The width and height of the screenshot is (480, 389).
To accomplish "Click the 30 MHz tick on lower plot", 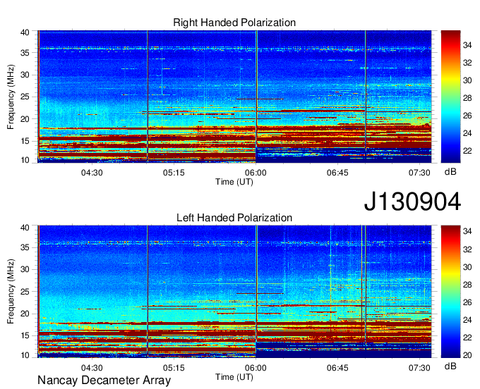I will click(x=25, y=269).
